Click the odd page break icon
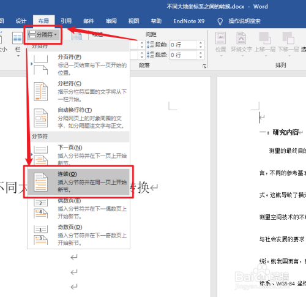Viewport: 306px width, 297px height. pos(40,235)
